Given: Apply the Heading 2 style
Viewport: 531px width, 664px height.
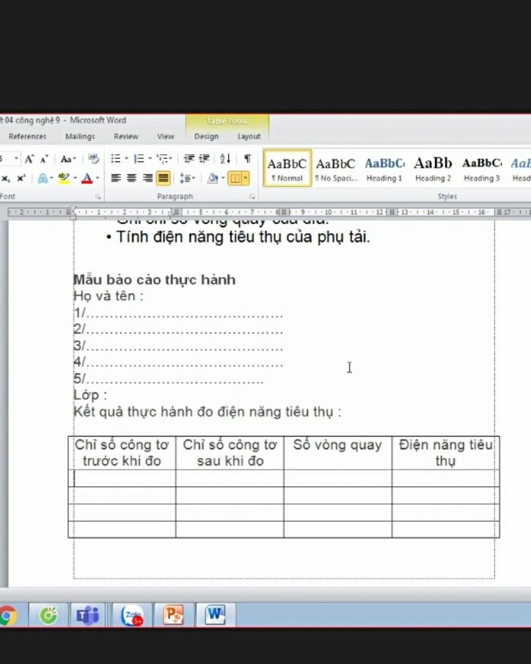Looking at the screenshot, I should point(433,168).
